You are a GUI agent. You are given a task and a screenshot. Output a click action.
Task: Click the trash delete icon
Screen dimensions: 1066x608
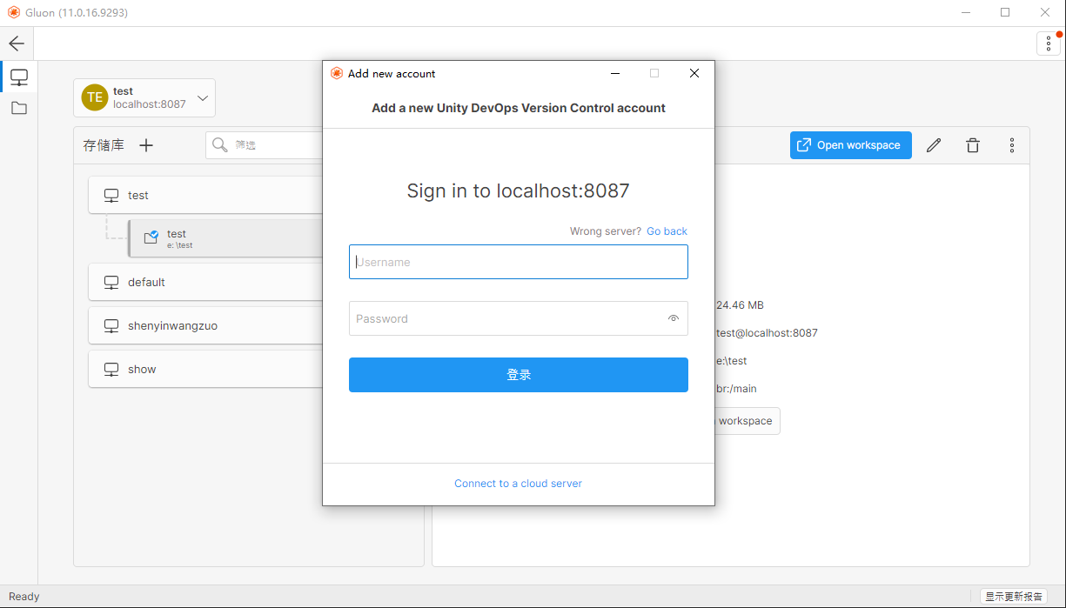(x=973, y=145)
